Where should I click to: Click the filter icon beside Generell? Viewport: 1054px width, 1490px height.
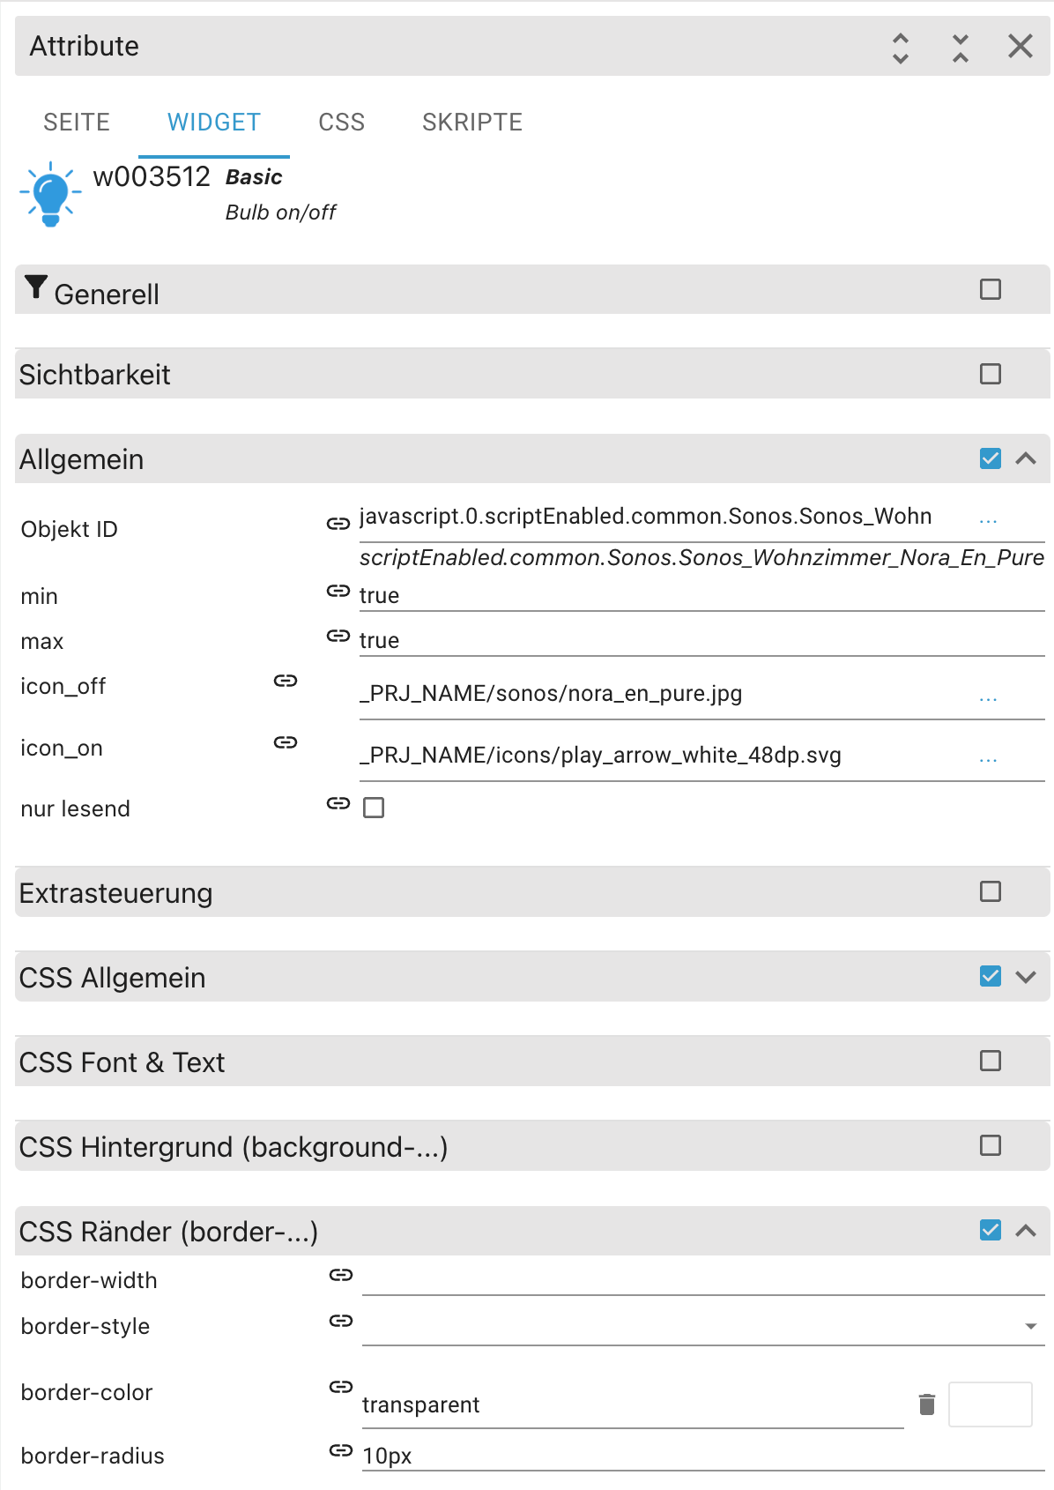pyautogui.click(x=35, y=287)
